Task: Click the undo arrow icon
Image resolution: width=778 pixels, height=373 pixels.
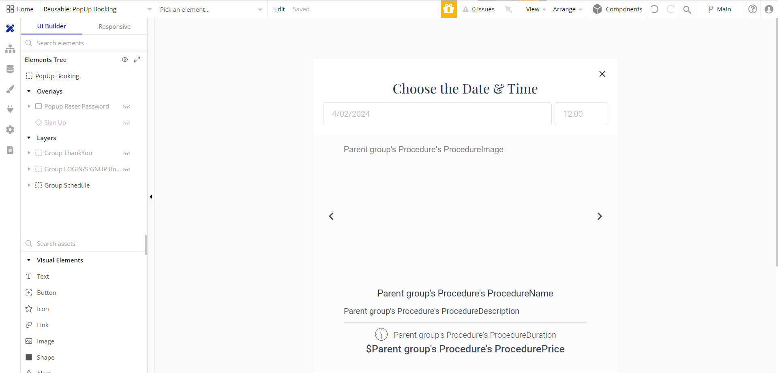Action: [654, 9]
